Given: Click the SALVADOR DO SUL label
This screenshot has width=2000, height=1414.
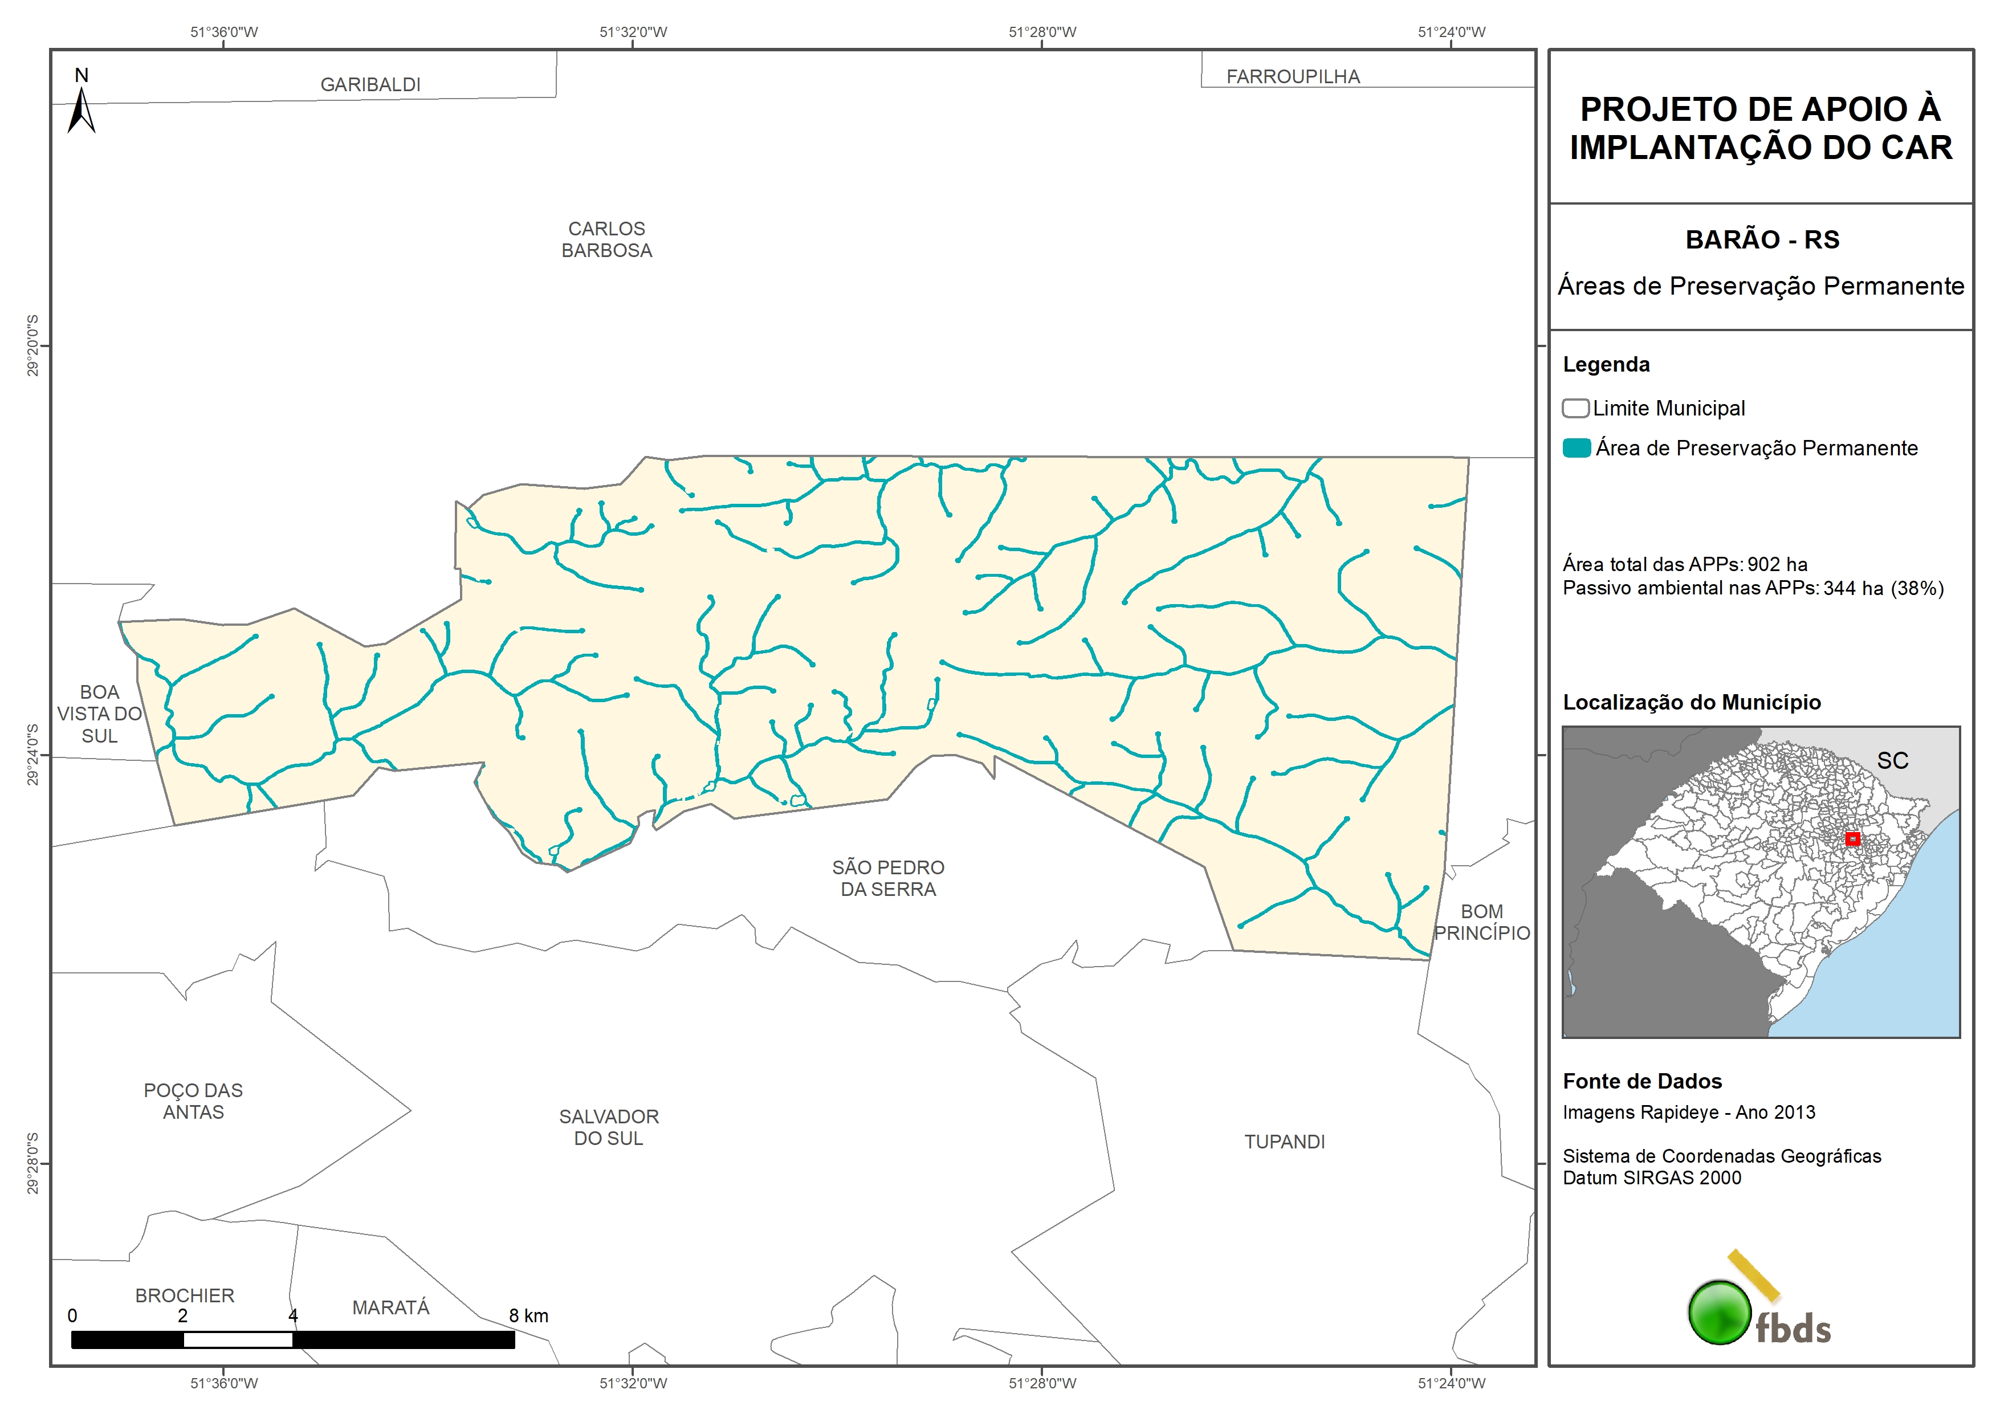Looking at the screenshot, I should coord(609,1127).
